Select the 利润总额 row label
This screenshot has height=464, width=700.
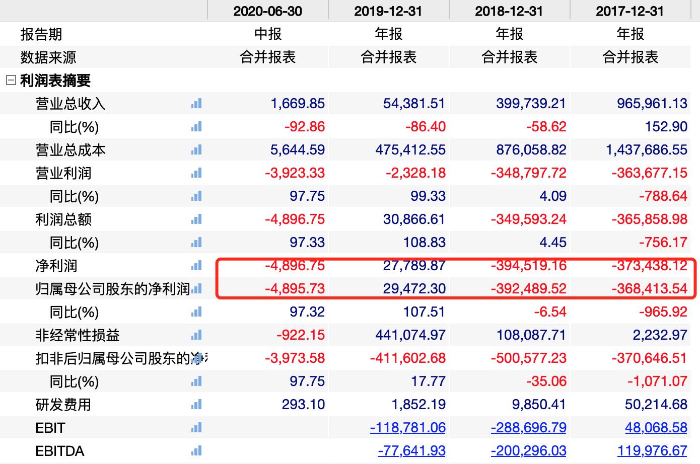click(63, 219)
